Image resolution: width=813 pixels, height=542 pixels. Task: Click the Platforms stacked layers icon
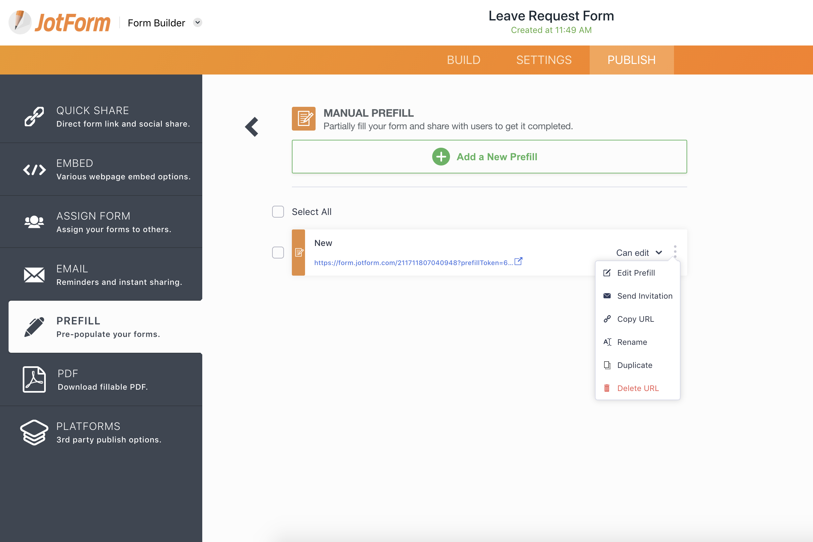pos(34,432)
